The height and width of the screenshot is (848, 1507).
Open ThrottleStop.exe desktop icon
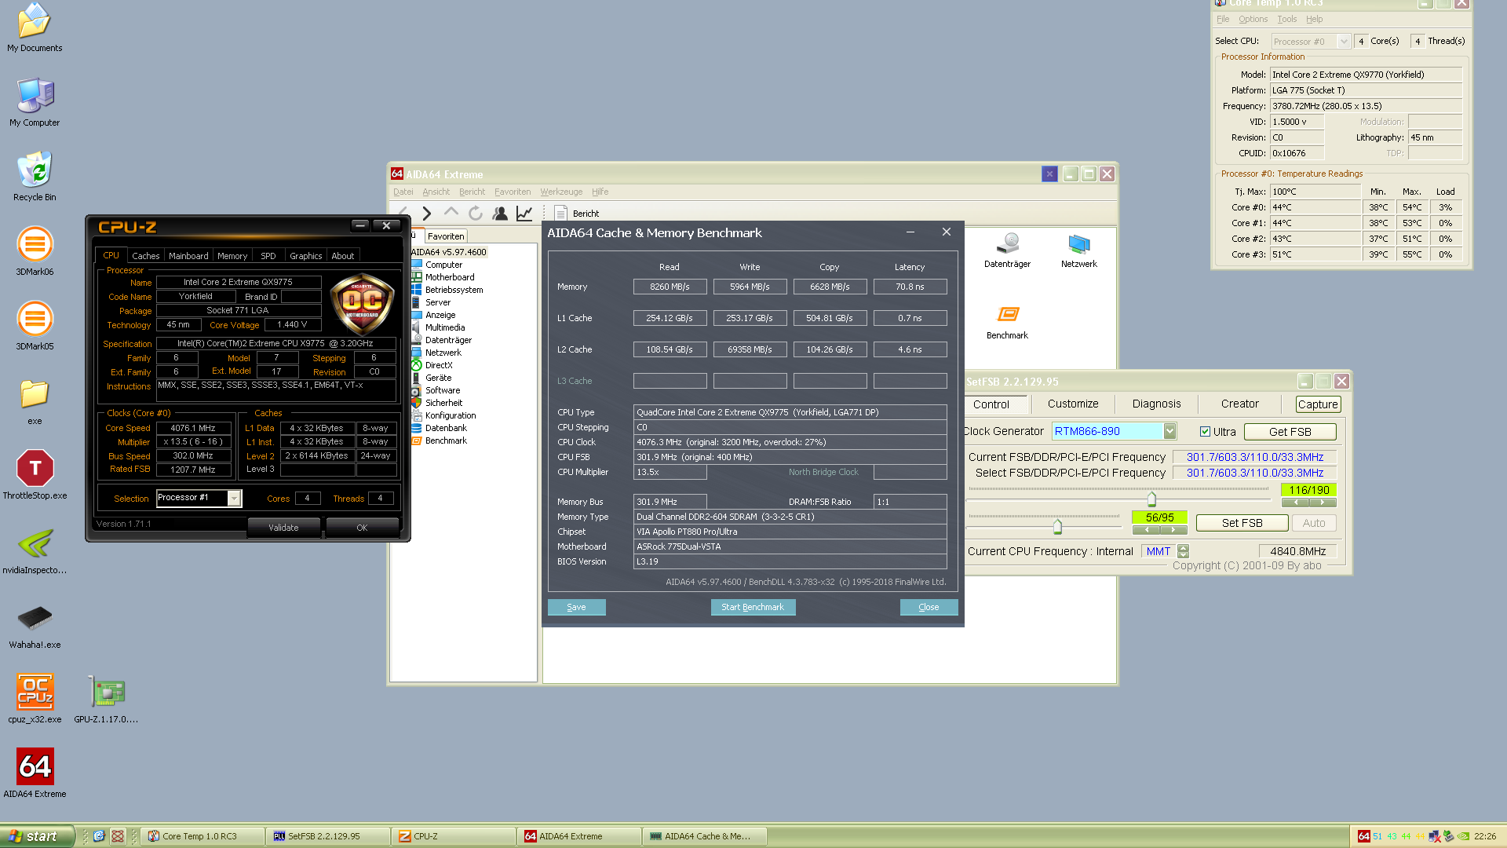(35, 469)
